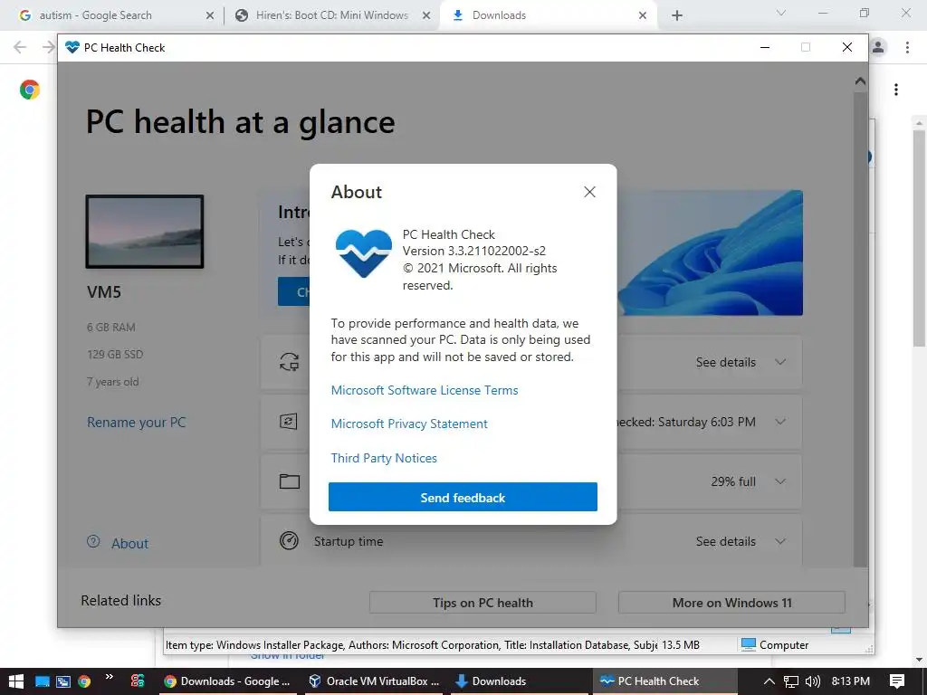Open Chrome three-dot main menu
Viewport: 927px width, 695px height.
(907, 47)
